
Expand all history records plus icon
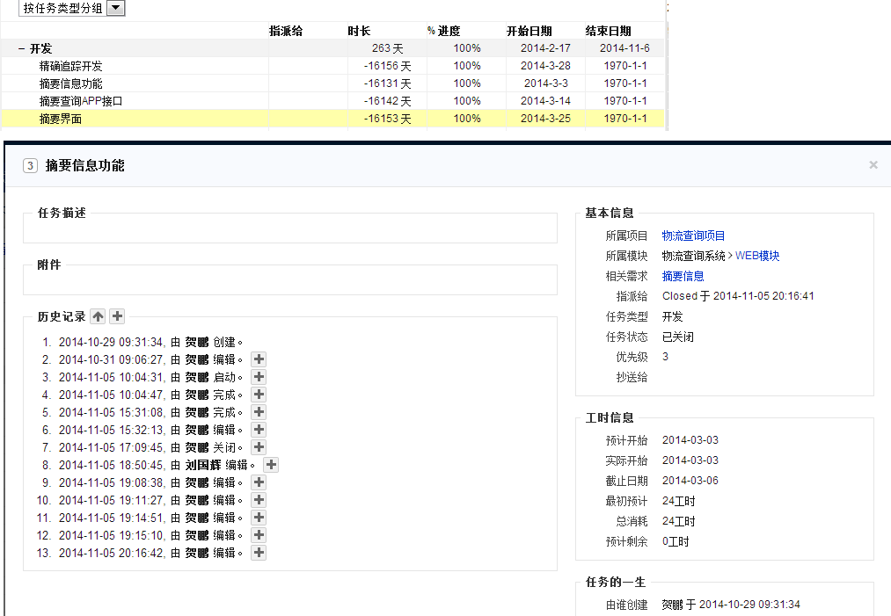point(117,316)
